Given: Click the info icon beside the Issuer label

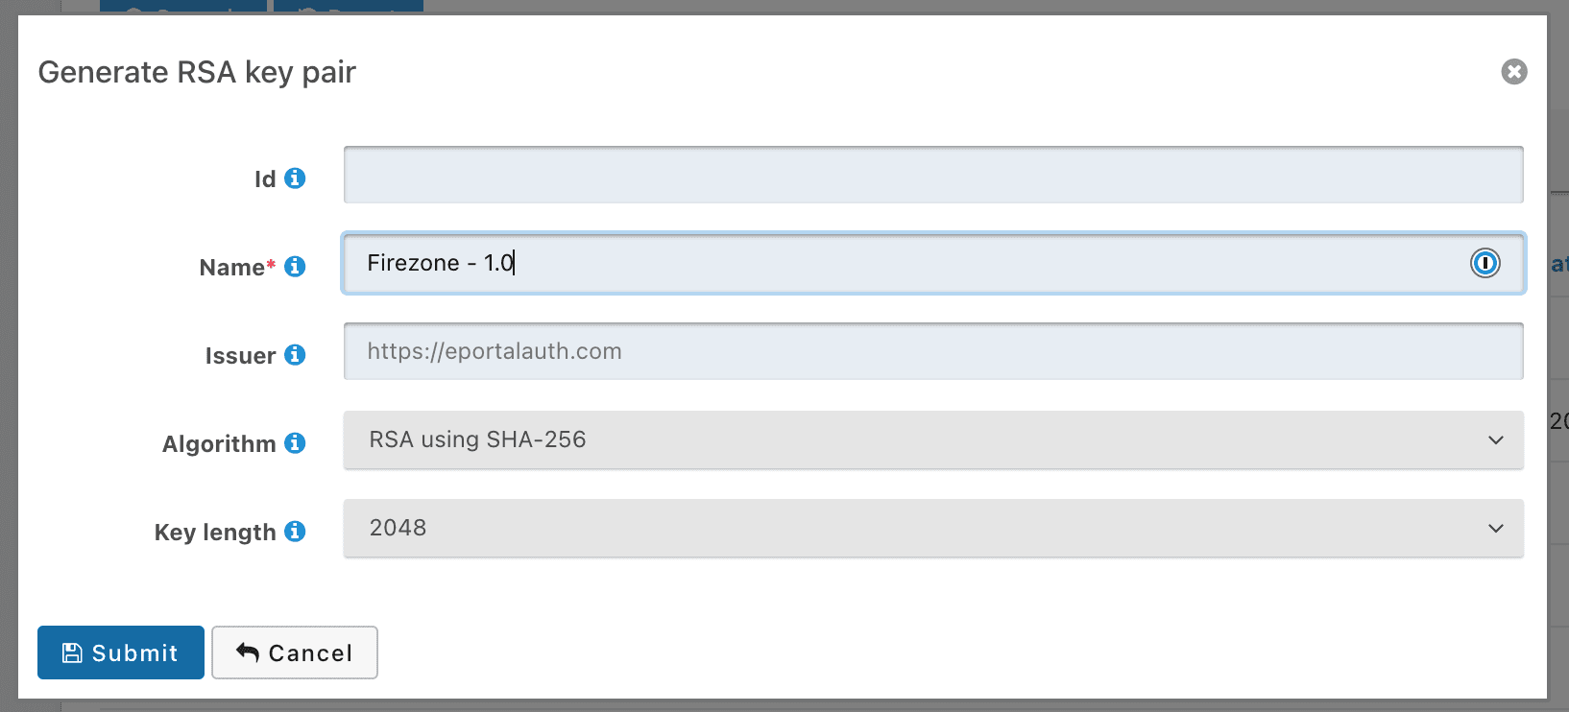Looking at the screenshot, I should pyautogui.click(x=296, y=355).
